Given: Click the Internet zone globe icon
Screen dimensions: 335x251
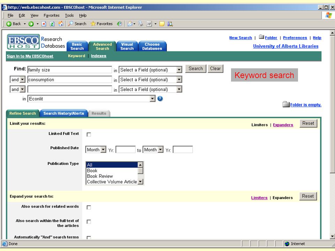Looking at the screenshot, I should coord(287,244).
